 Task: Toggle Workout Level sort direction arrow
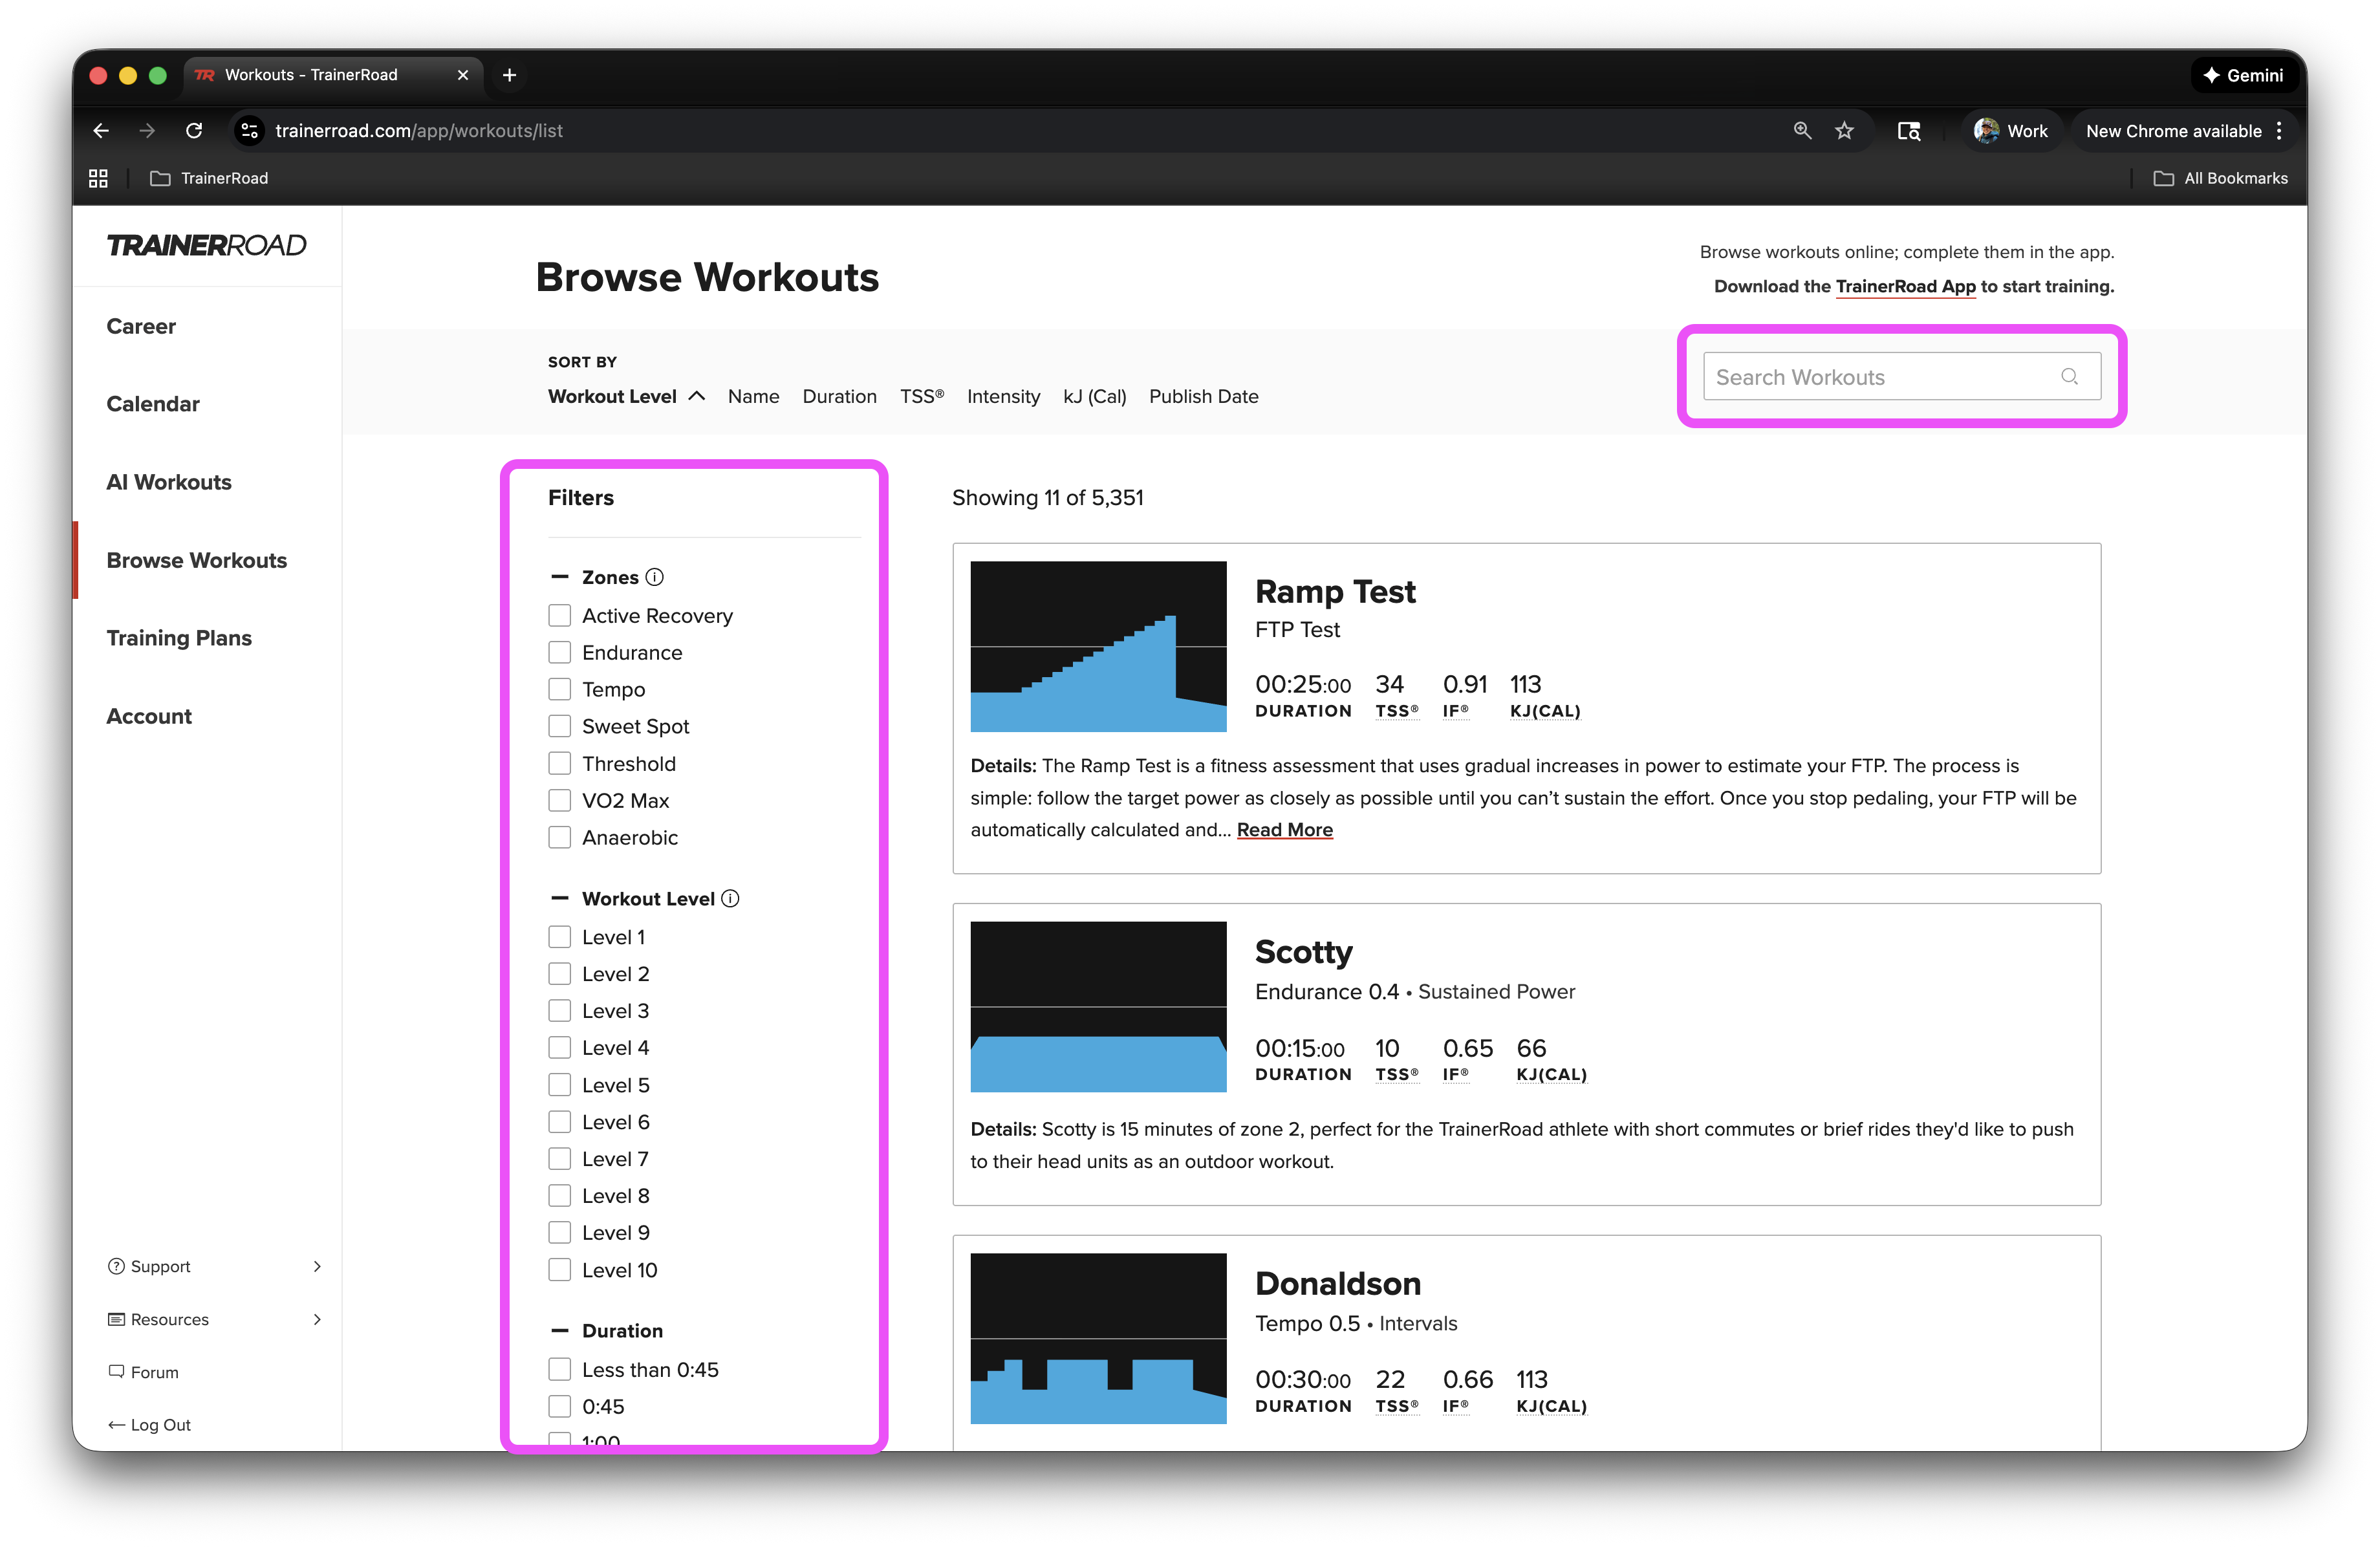[x=697, y=396]
